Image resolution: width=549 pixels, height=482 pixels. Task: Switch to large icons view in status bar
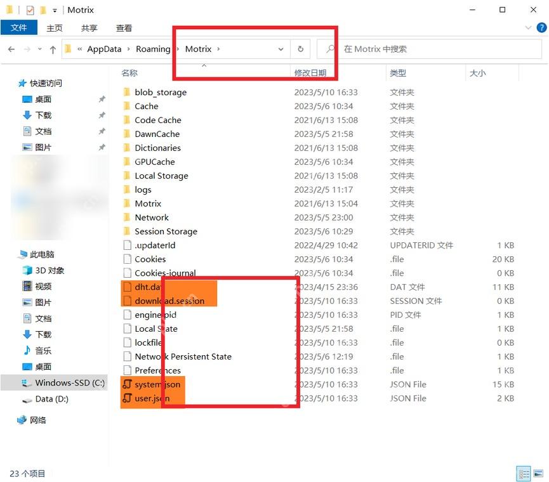coord(538,474)
